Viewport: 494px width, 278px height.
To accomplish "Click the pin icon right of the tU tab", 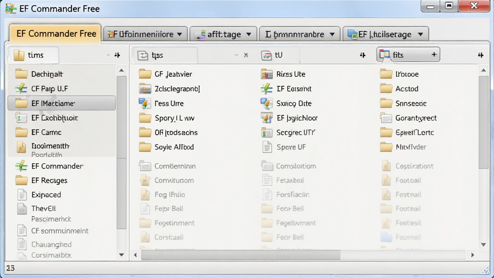I will [x=363, y=55].
